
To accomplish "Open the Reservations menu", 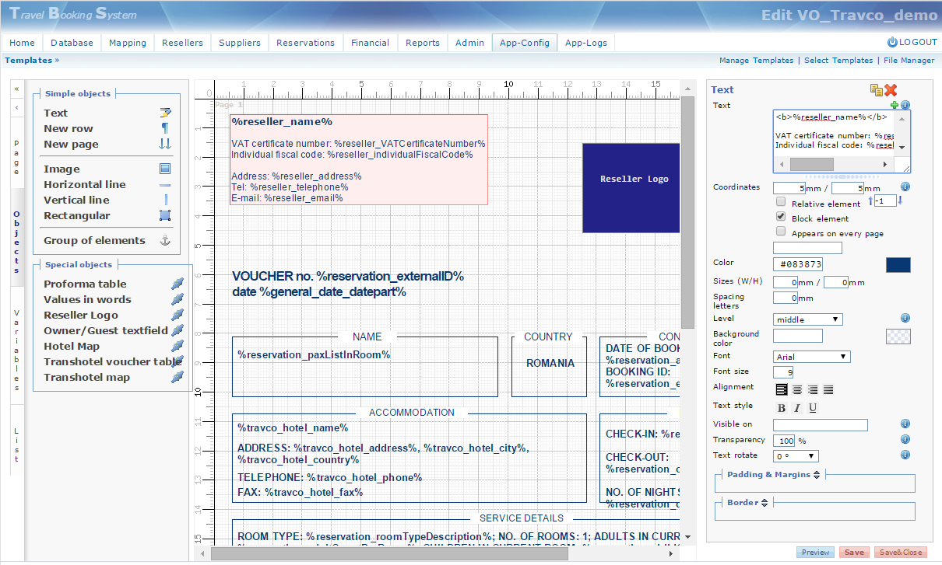I will (x=305, y=43).
